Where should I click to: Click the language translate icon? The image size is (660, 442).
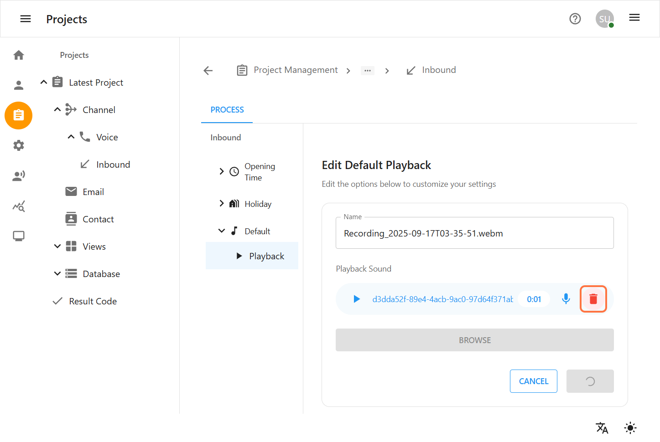click(602, 427)
